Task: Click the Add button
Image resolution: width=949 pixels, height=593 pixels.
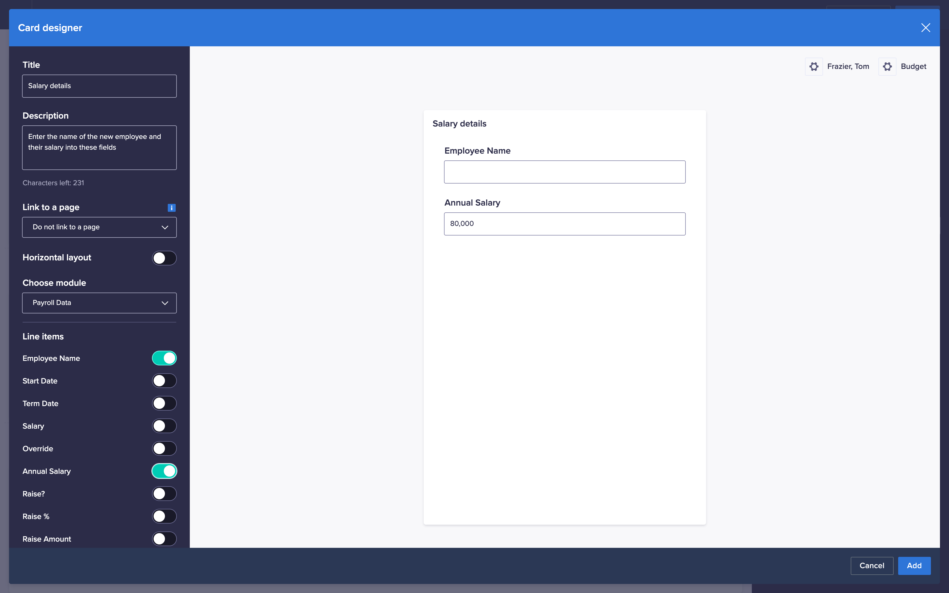Action: click(x=914, y=566)
